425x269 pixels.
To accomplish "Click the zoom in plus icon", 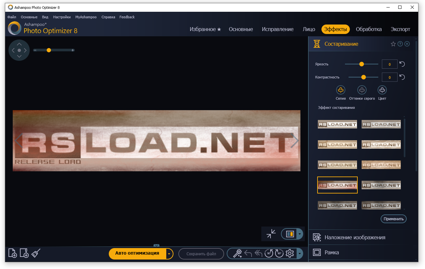I will (x=73, y=50).
